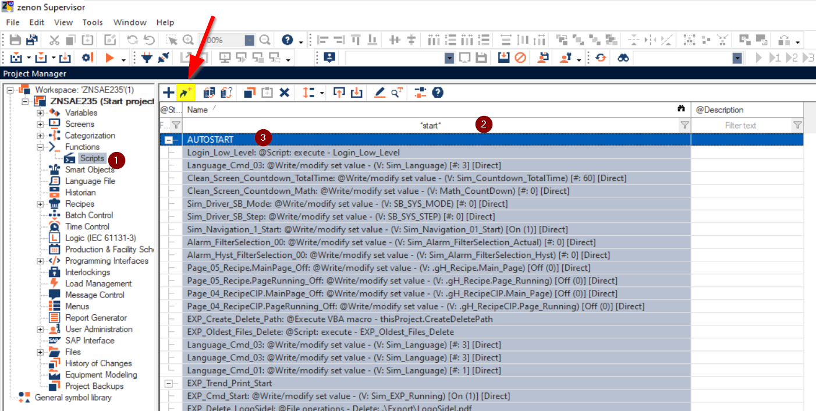Image resolution: width=816 pixels, height=411 pixels.
Task: Select Interlockings in the project tree
Action: click(87, 272)
